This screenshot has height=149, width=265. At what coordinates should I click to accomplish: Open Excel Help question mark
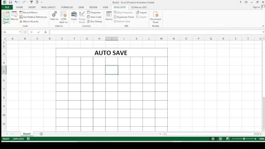point(240,2)
